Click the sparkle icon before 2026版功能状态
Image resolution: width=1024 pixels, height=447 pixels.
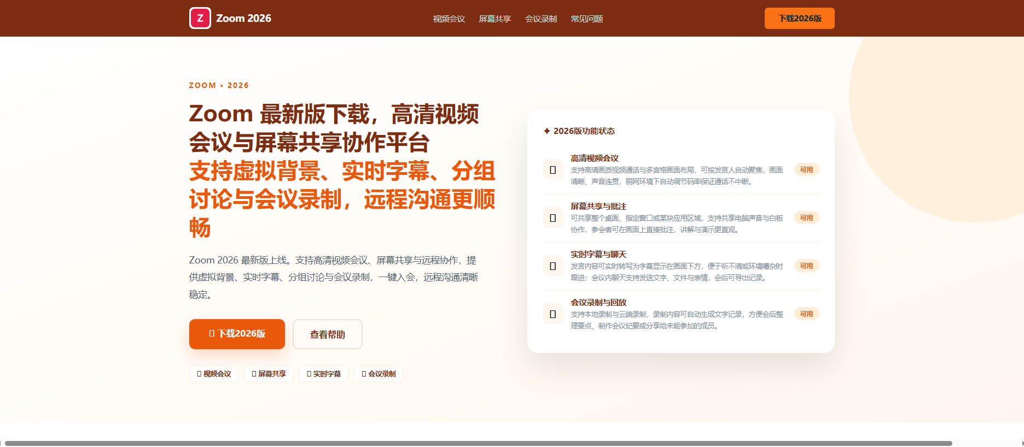[546, 131]
